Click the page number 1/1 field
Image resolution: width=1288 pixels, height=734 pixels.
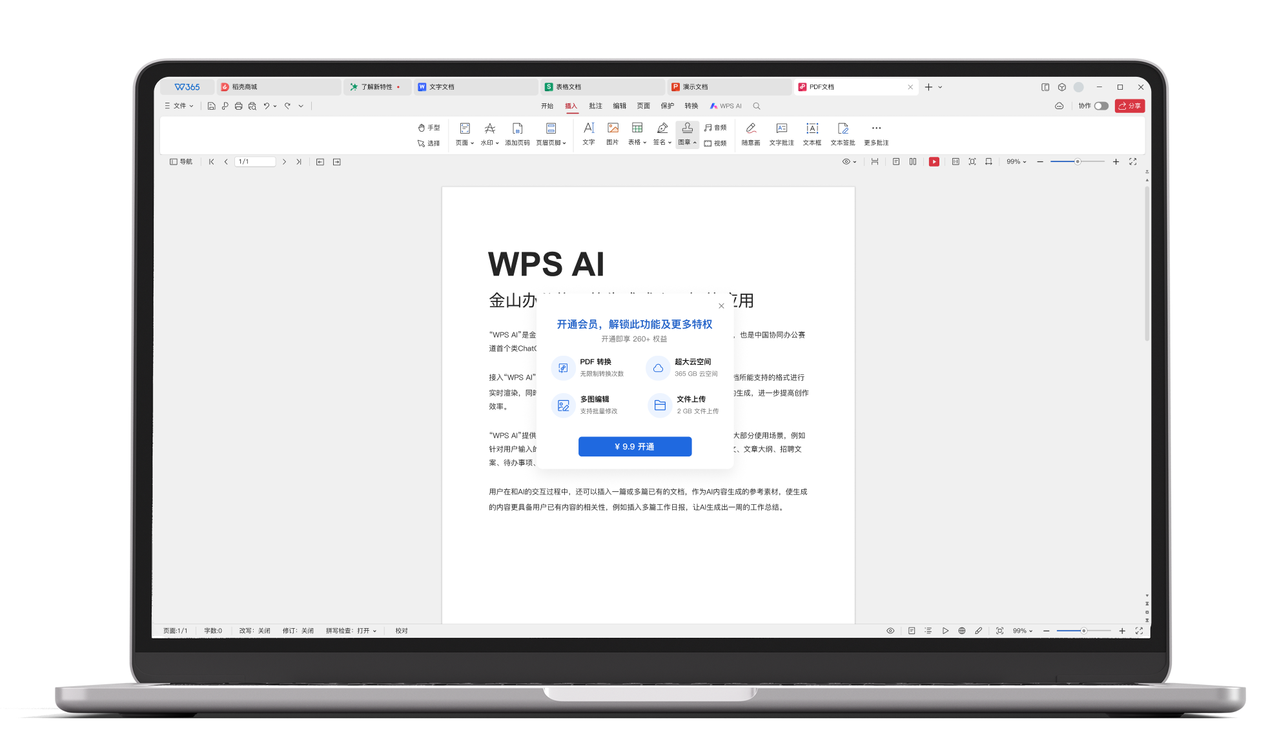(255, 162)
